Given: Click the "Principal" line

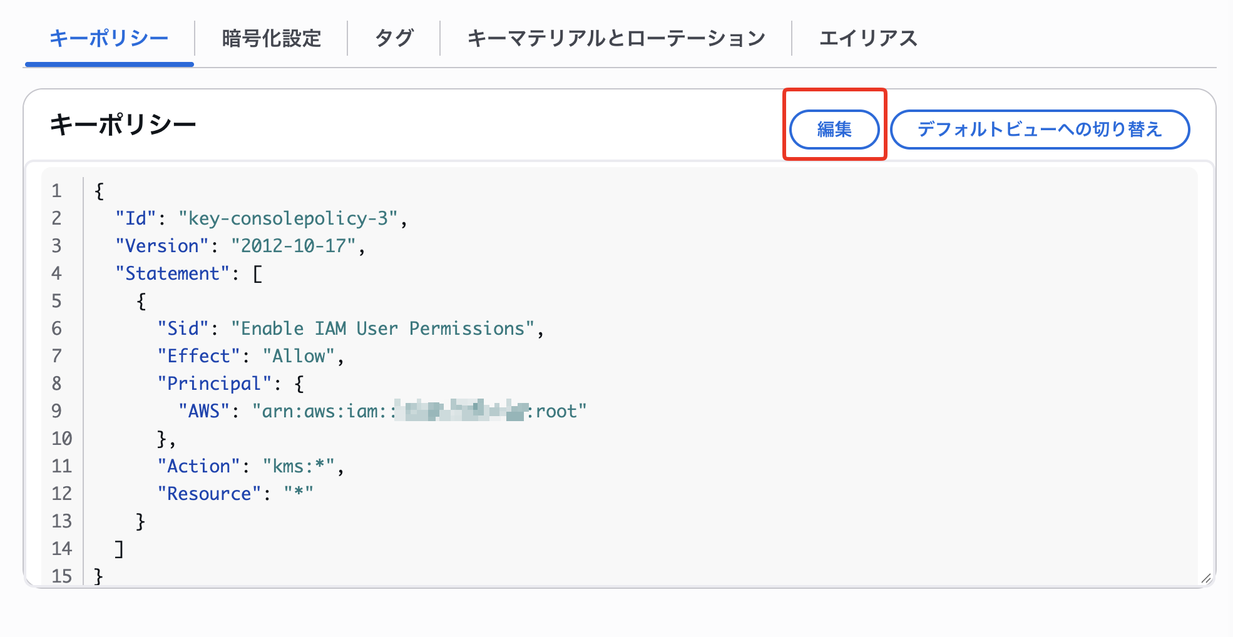Looking at the screenshot, I should coord(230,384).
